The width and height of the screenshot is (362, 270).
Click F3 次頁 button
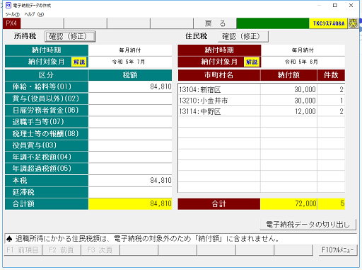tap(100, 250)
